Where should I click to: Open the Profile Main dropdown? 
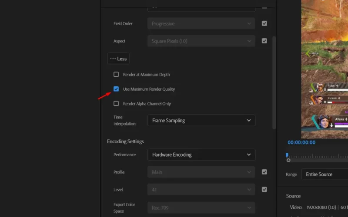(x=201, y=172)
